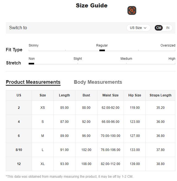Click the Length column header
The width and height of the screenshot is (177, 181).
[x=64, y=95]
